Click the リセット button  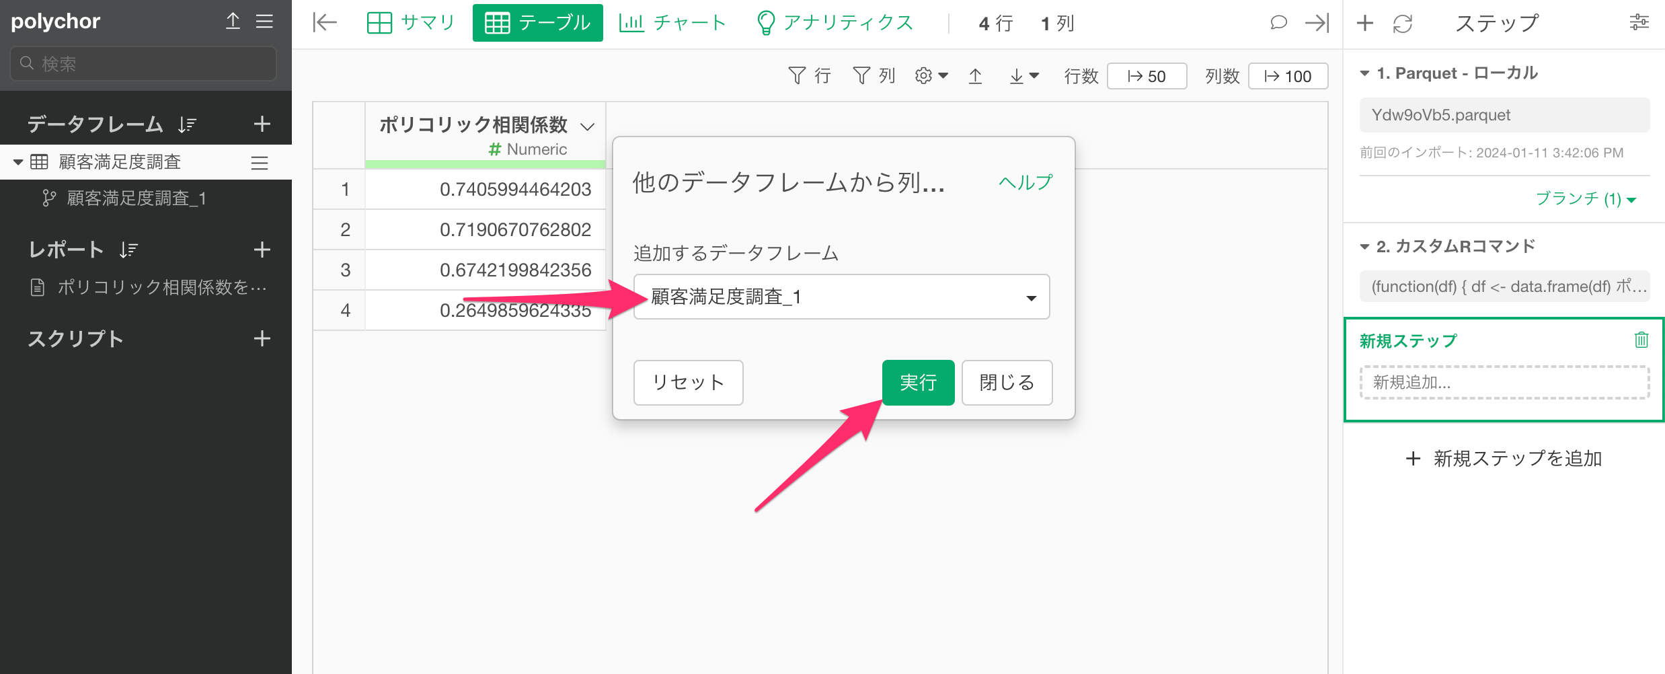coord(688,383)
